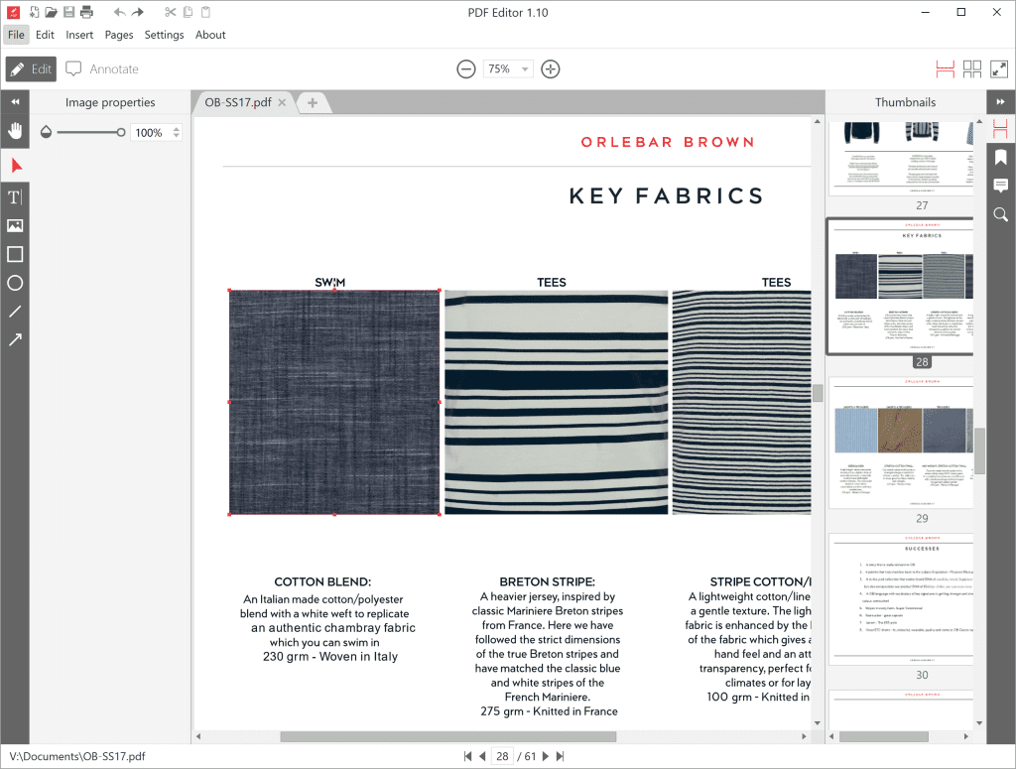Open the document search panel

(x=1000, y=214)
